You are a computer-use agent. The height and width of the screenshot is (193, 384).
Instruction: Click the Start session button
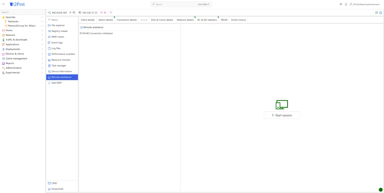pos(282,115)
